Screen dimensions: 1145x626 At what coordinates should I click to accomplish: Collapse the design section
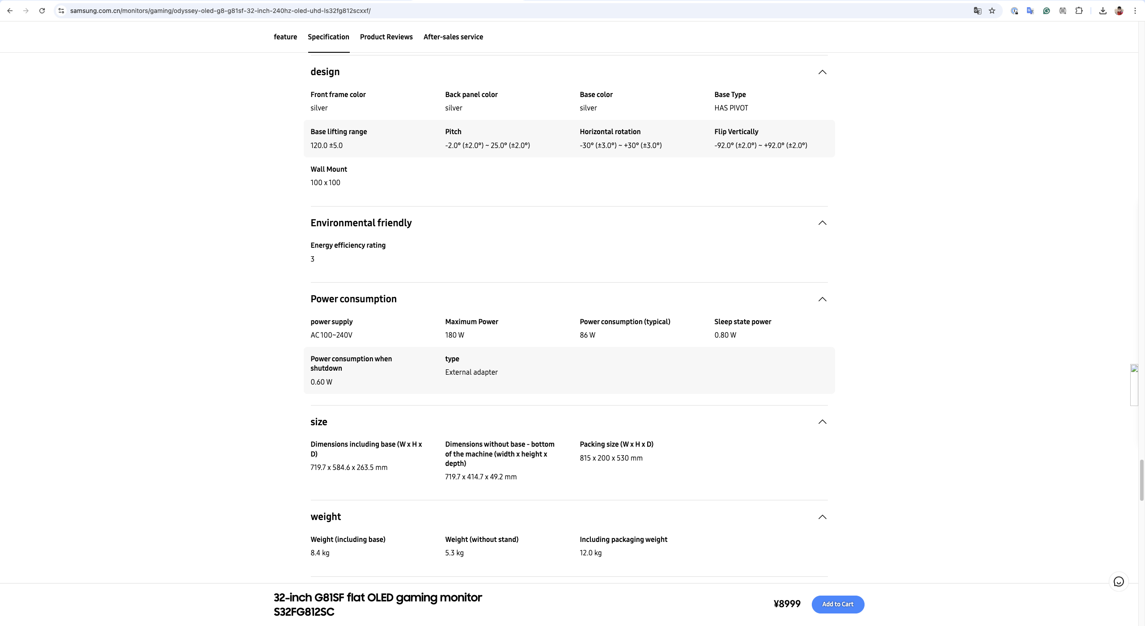(x=822, y=72)
